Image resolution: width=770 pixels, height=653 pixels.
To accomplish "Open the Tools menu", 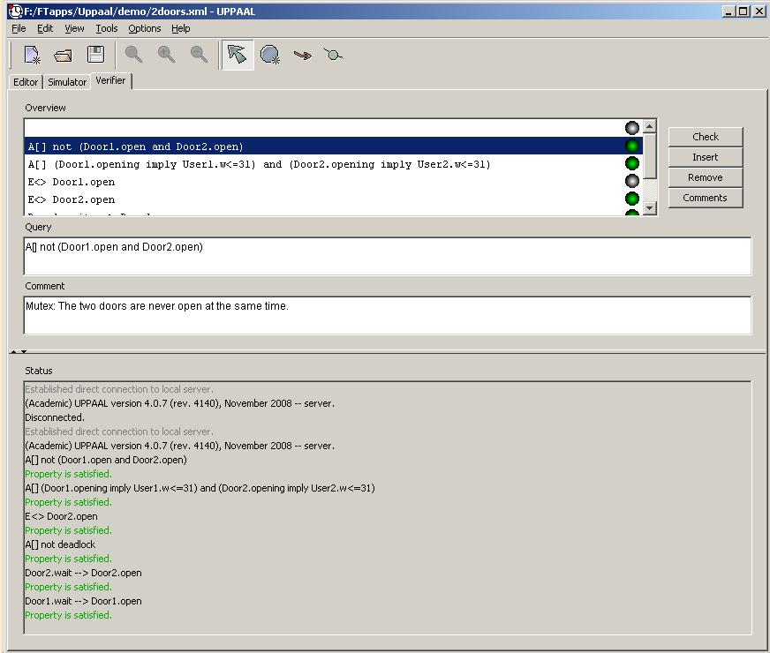I will (x=107, y=28).
